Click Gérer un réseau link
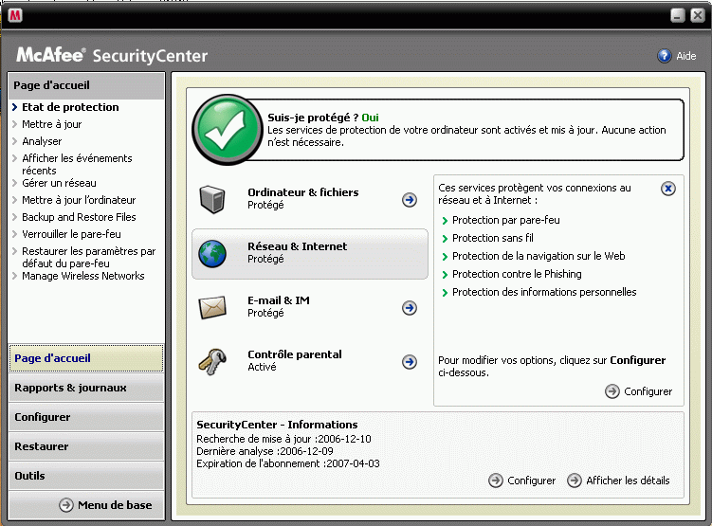Viewport: 712px width, 526px height. [59, 183]
